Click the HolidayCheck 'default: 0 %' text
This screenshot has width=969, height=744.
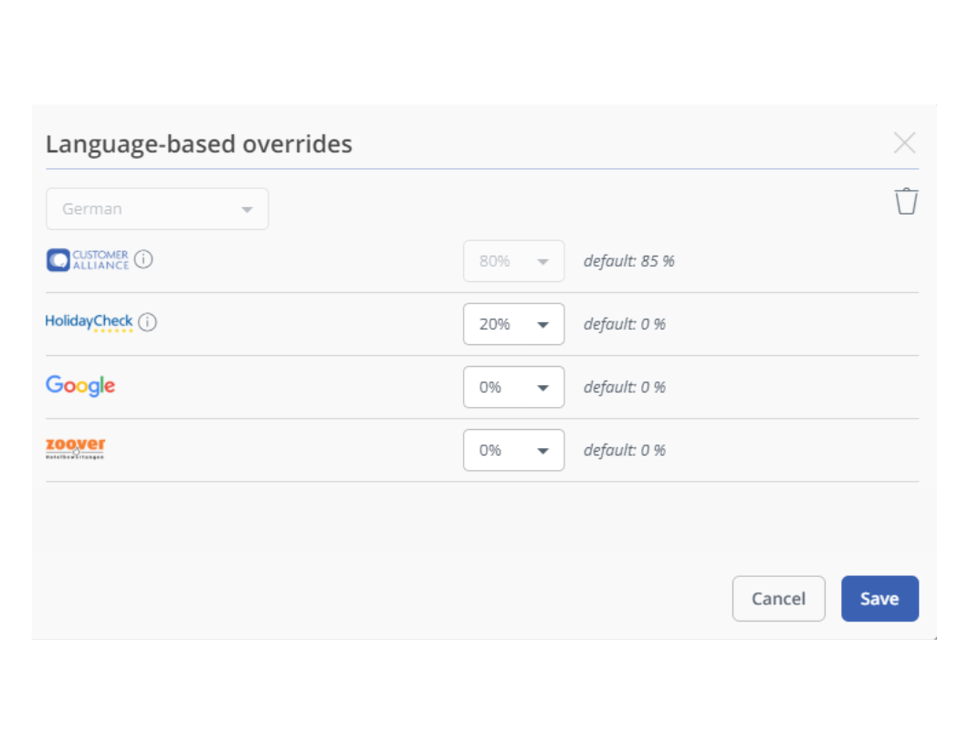625,324
